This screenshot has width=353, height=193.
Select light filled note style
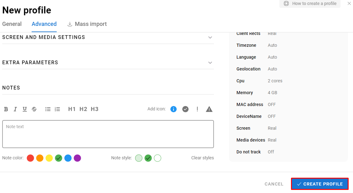(139, 158)
